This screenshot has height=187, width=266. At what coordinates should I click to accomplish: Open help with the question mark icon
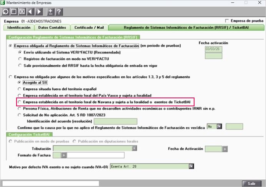tap(59, 12)
